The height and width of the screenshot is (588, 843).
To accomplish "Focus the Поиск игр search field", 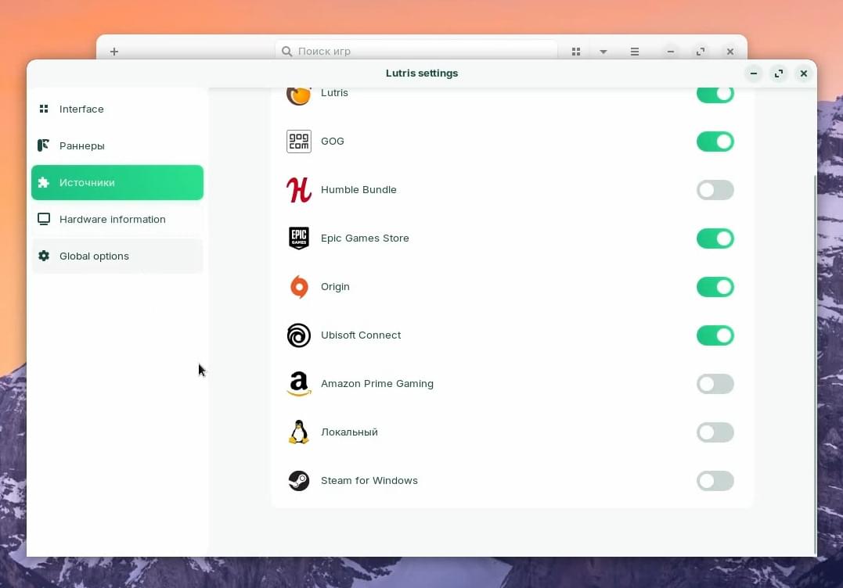I will pos(416,51).
